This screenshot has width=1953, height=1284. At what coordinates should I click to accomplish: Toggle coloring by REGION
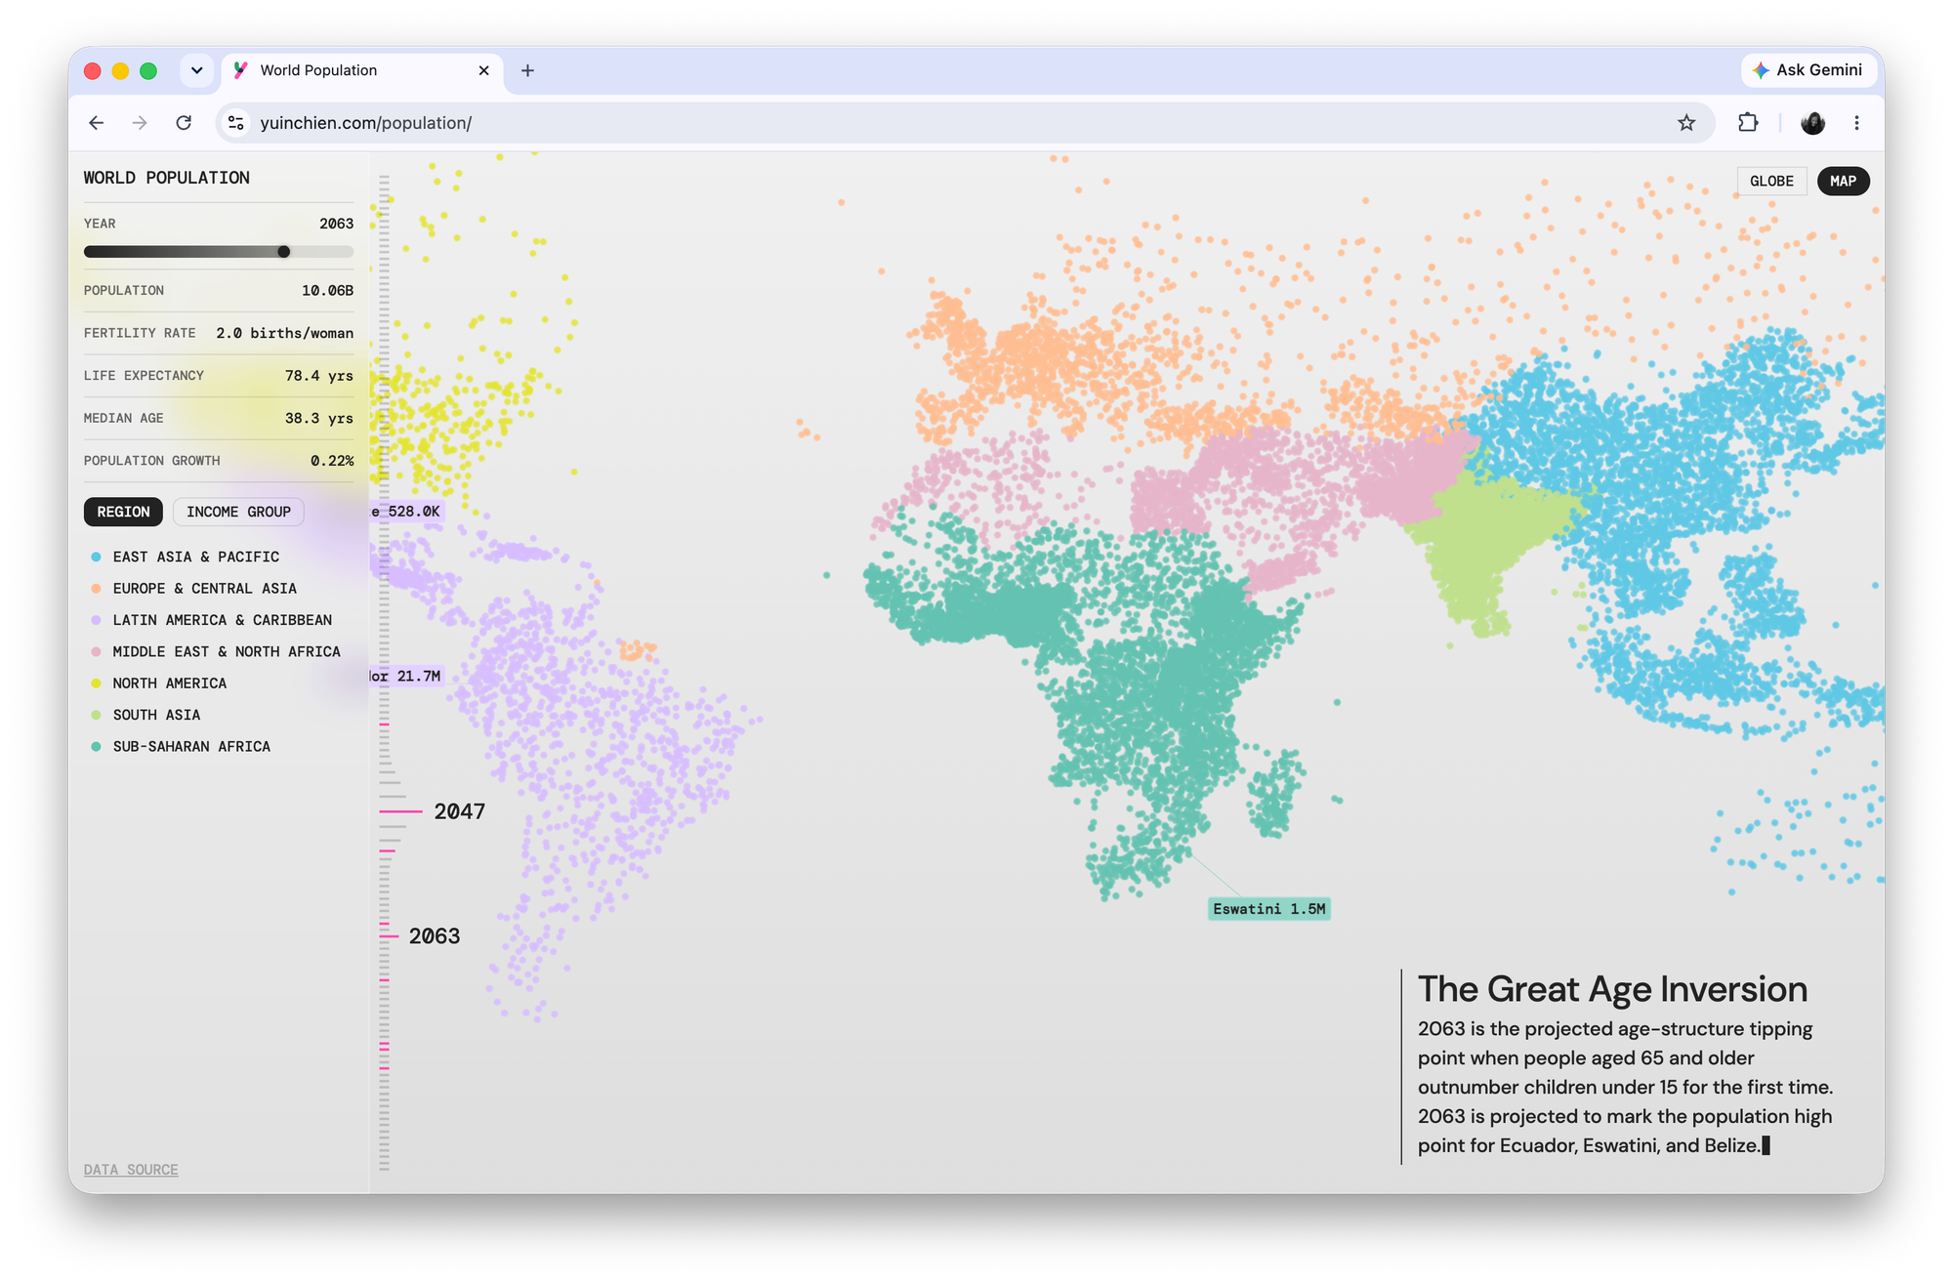point(123,512)
